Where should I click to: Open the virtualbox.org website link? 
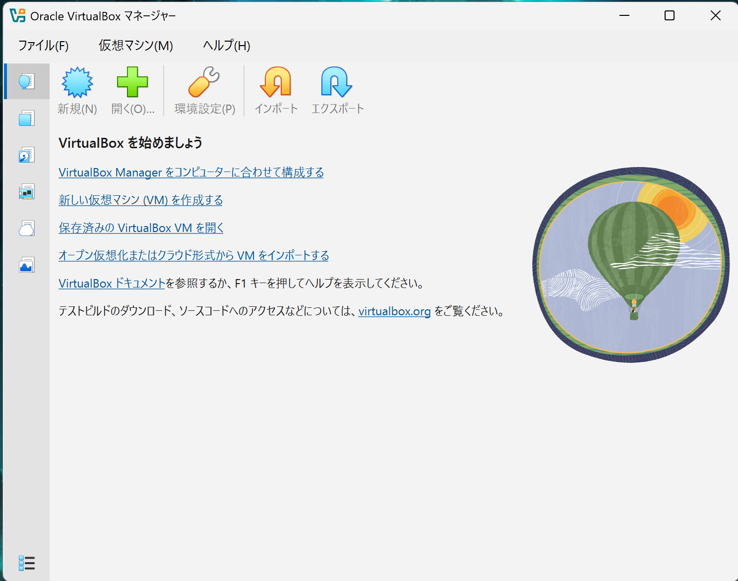click(x=394, y=311)
